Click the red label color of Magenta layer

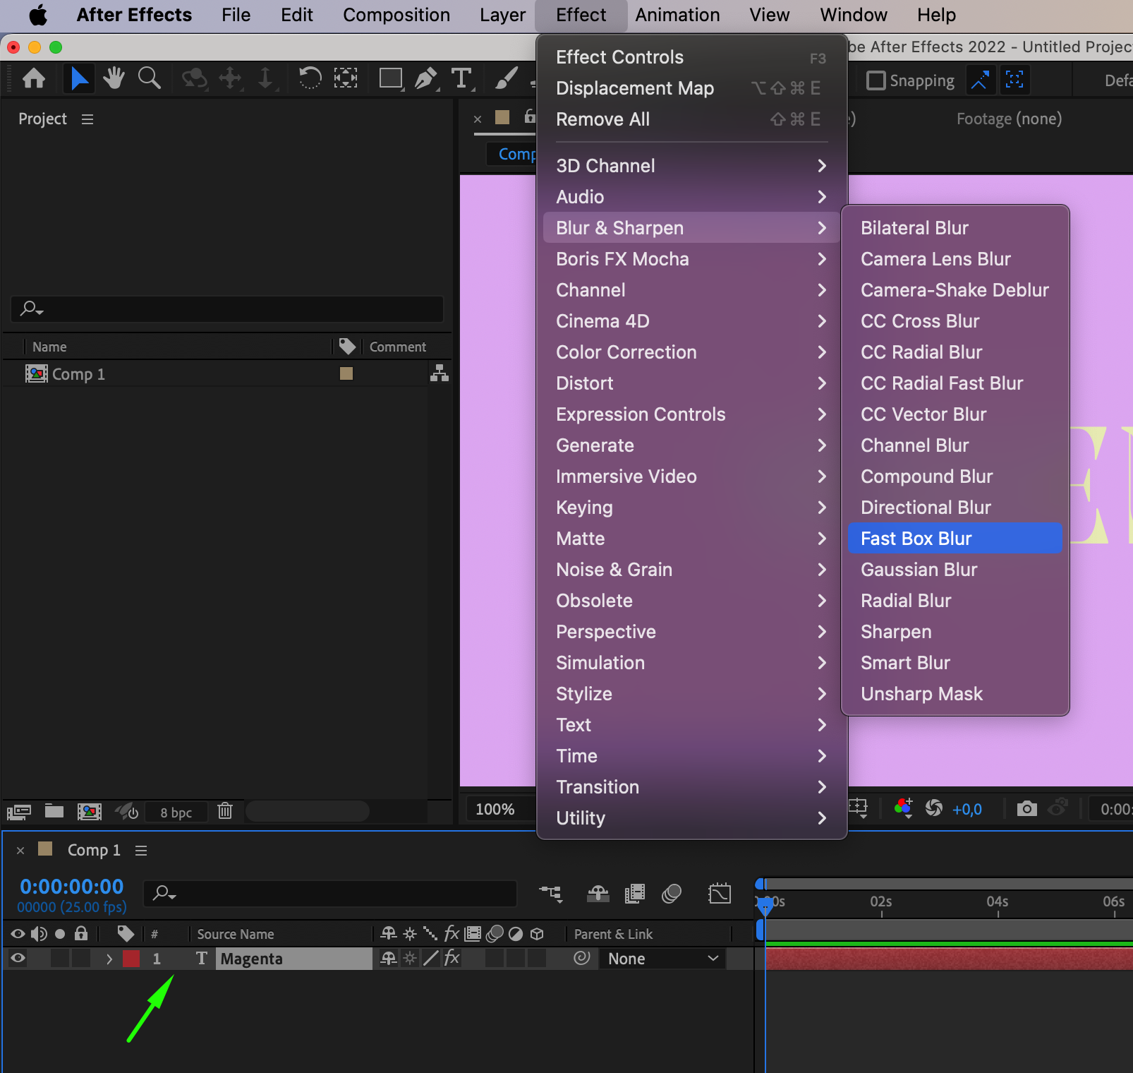coord(131,959)
